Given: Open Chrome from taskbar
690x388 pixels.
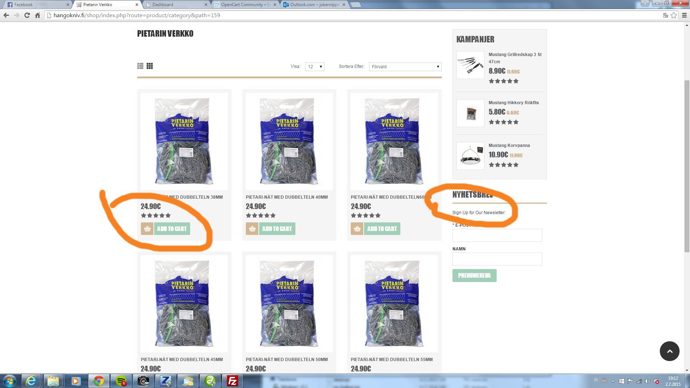Looking at the screenshot, I should coord(98,381).
